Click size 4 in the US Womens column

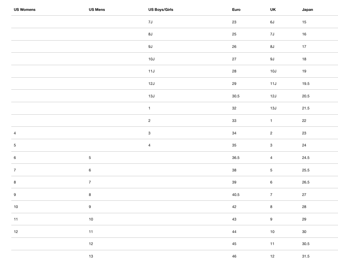[x=15, y=133]
